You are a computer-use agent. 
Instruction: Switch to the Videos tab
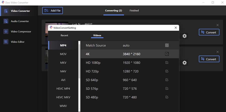tap(97, 35)
